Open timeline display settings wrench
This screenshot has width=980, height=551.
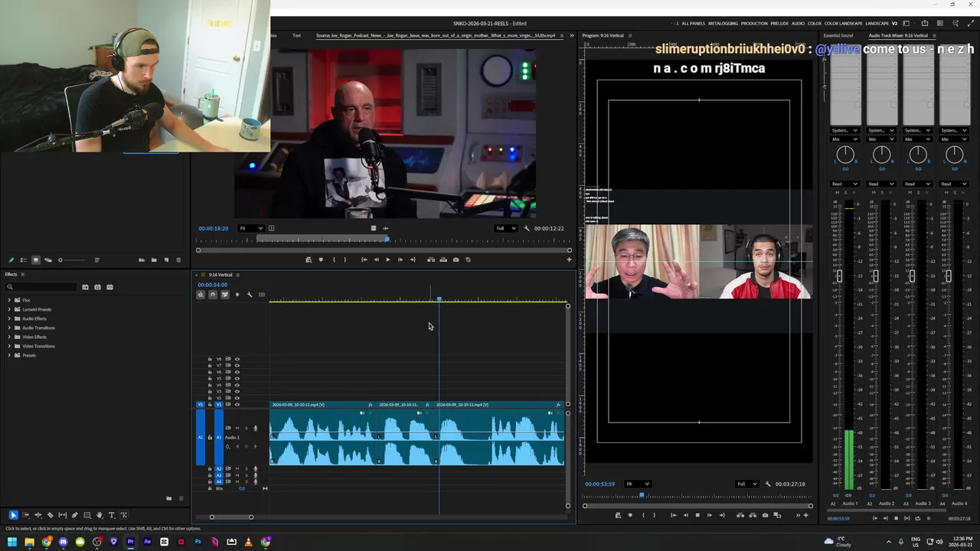point(249,295)
